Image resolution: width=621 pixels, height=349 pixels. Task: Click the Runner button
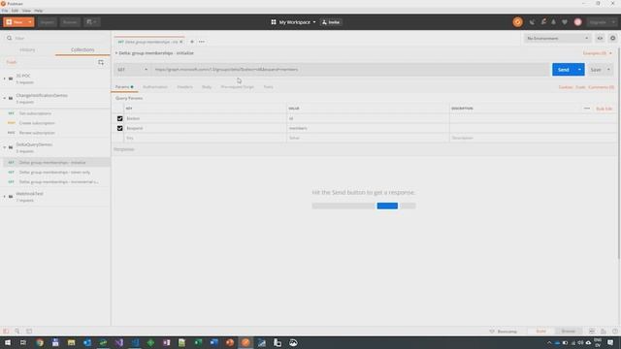[x=70, y=22]
